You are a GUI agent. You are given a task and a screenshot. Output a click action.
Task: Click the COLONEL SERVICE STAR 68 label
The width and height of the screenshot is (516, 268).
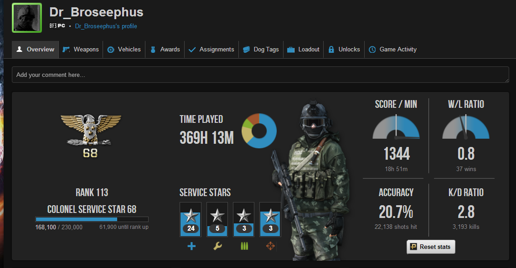tap(92, 210)
